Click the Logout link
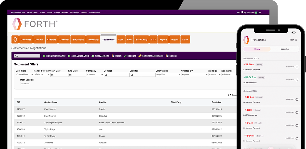The image size is (306, 149). [x=49, y=12]
